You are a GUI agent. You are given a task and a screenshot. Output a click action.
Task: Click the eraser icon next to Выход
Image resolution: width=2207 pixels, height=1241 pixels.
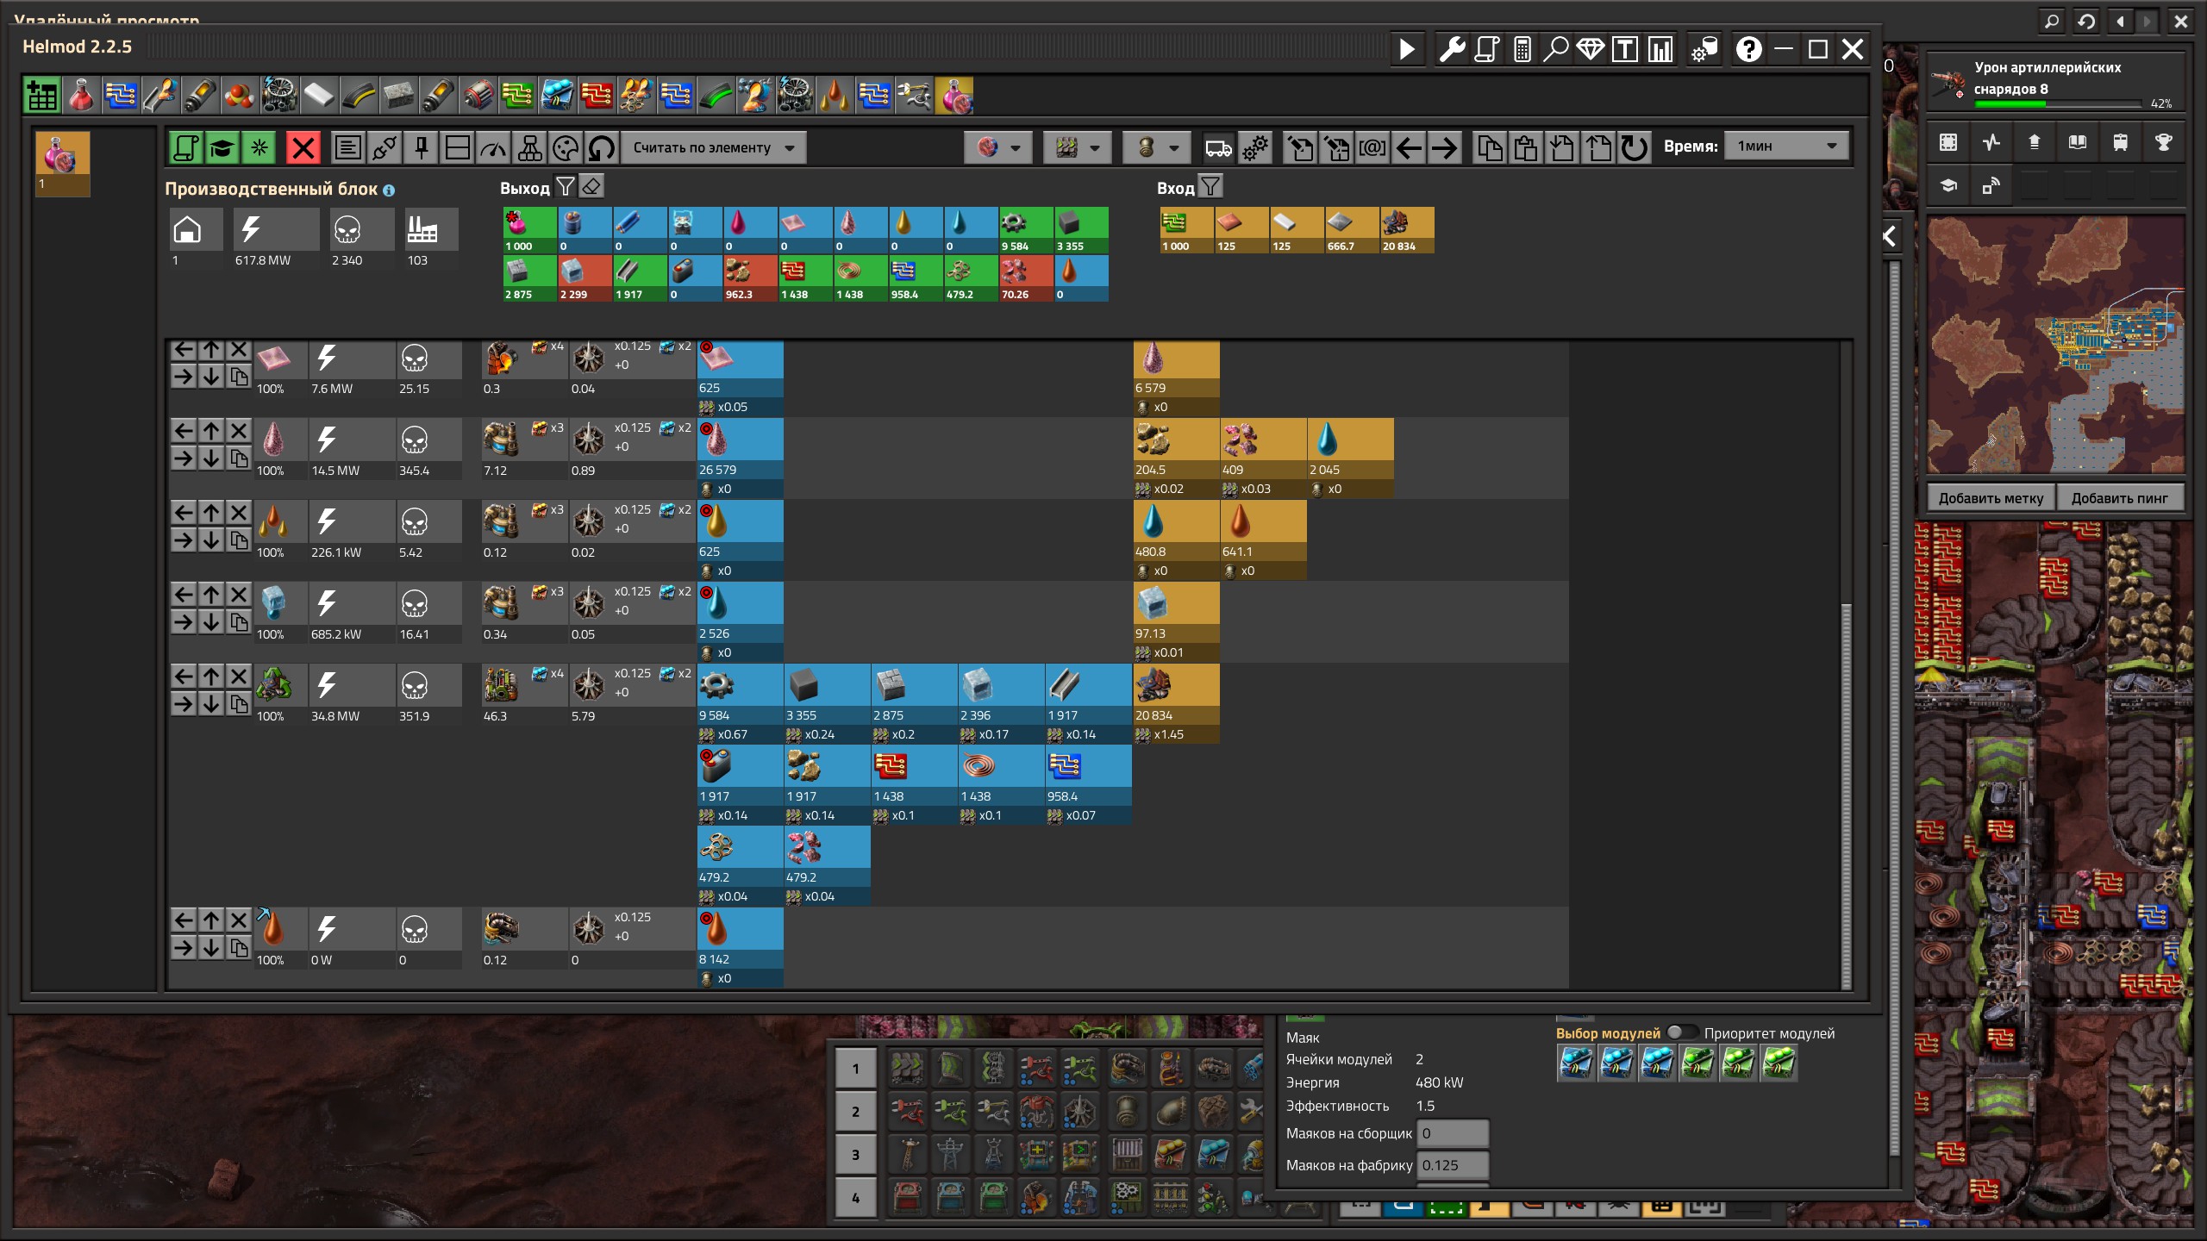pos(591,187)
